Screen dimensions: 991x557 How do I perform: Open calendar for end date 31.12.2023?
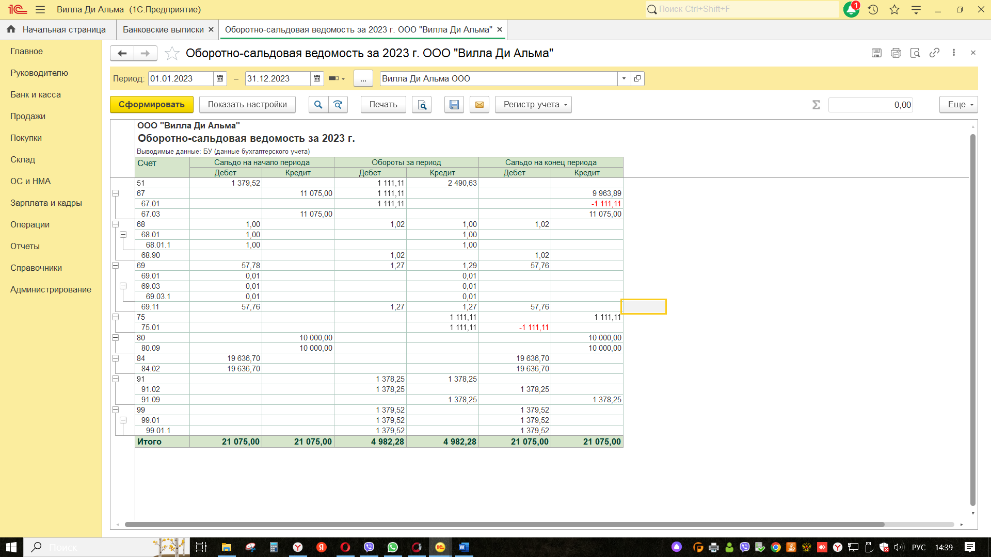click(317, 78)
